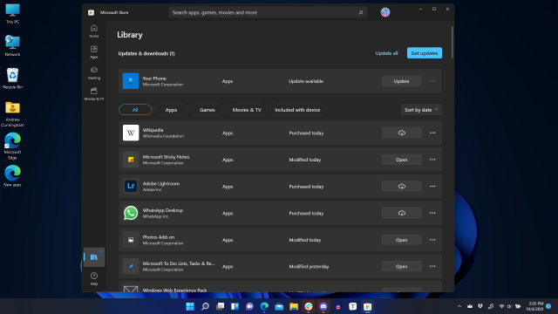Open Andrew Cunningham user folder icon

click(x=12, y=114)
